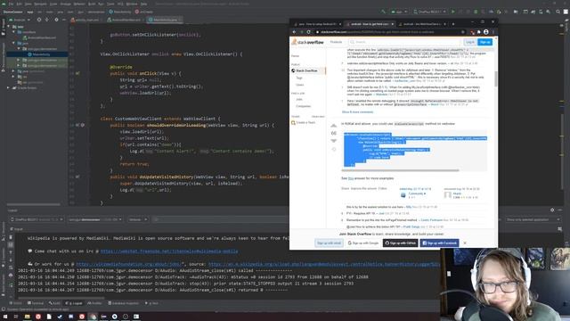Open the Logcat log level dropdown
570x321 pixels.
[138, 219]
